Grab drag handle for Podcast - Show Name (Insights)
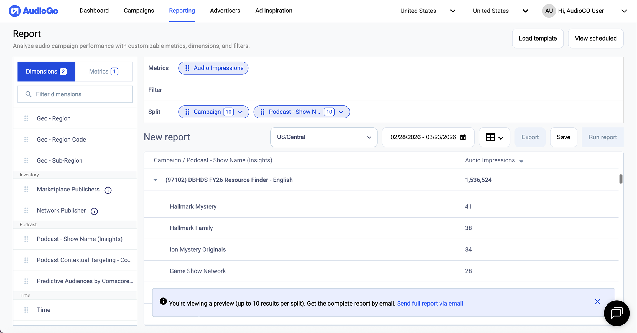 26,239
